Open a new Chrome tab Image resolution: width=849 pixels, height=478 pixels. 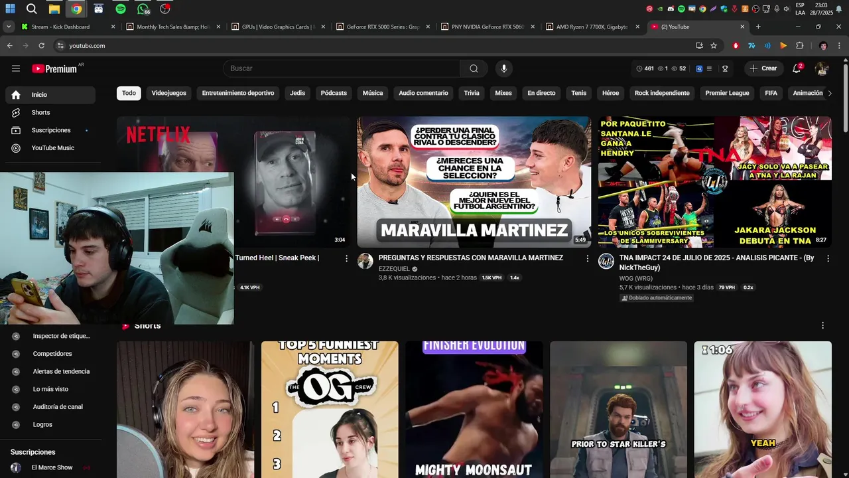[x=758, y=27]
